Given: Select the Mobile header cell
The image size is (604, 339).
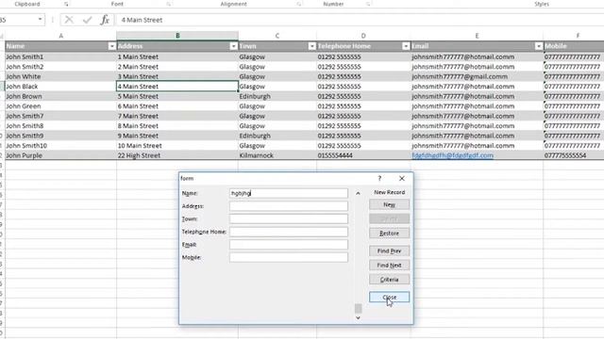Looking at the screenshot, I should 574,46.
